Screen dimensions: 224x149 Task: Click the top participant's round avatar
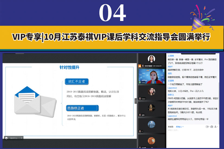(x=151, y=58)
